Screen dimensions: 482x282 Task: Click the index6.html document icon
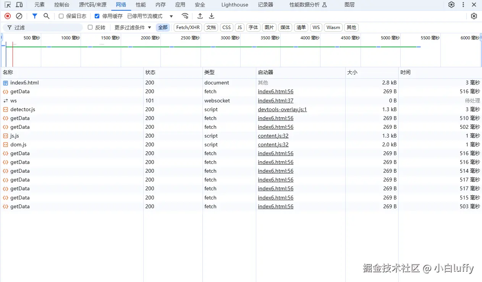tap(5, 83)
